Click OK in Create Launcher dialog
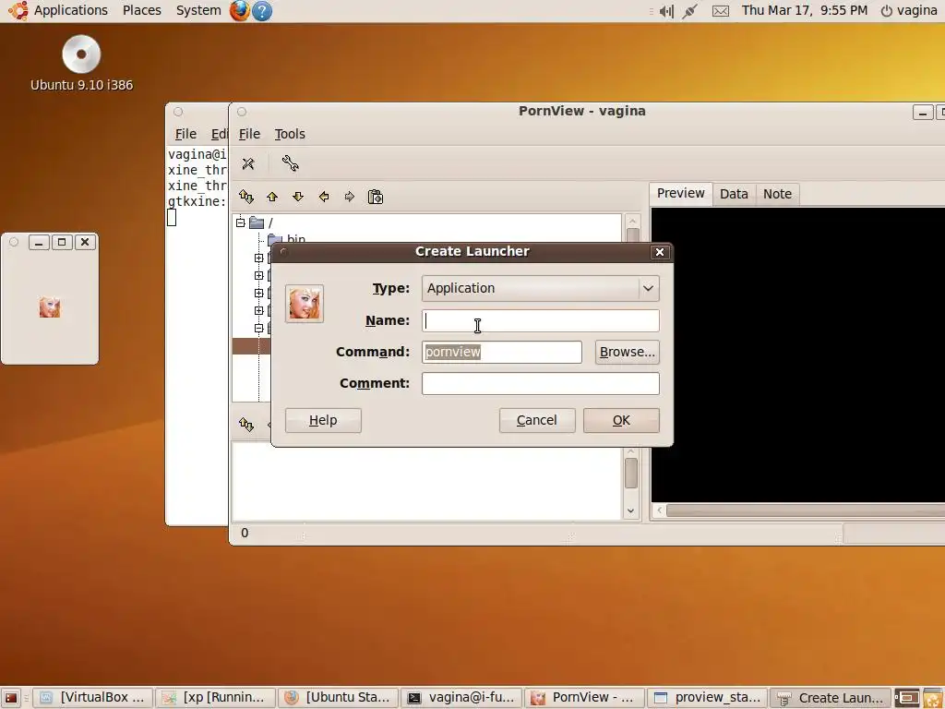Viewport: 945px width, 709px height. coord(621,420)
